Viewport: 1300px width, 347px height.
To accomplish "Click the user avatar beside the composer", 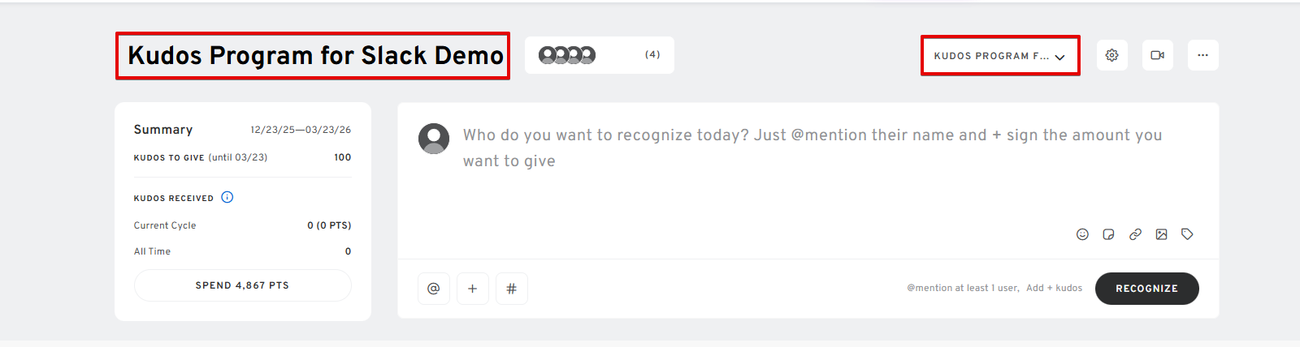I will (x=434, y=139).
